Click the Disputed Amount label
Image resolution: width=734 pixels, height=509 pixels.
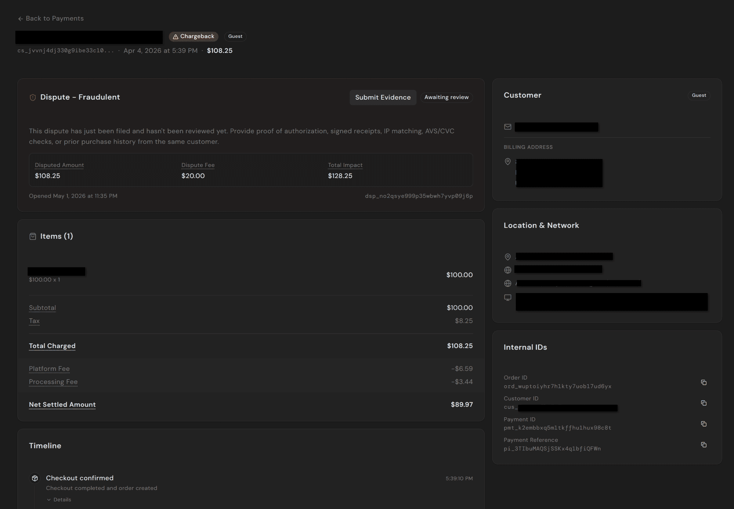pyautogui.click(x=59, y=165)
